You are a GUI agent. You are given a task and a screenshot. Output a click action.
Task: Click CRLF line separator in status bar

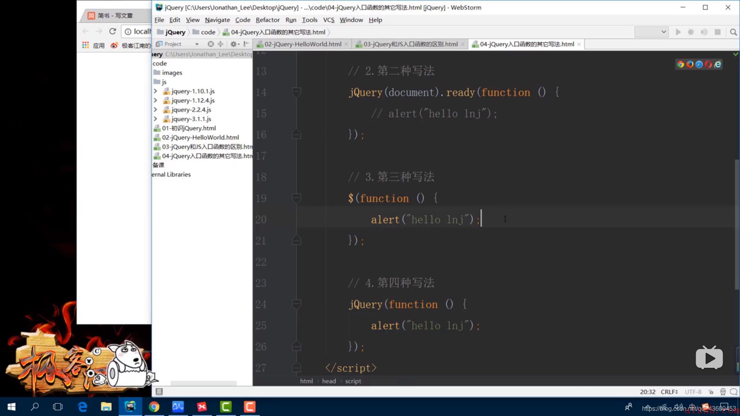click(x=669, y=392)
